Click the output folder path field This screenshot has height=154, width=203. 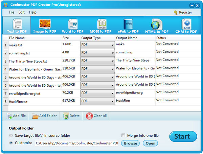(76, 143)
